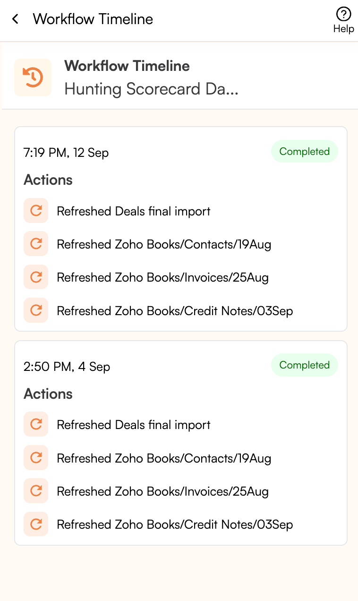Select the 7:19 PM, 12 Sep timestamp
The width and height of the screenshot is (358, 601).
(x=66, y=153)
